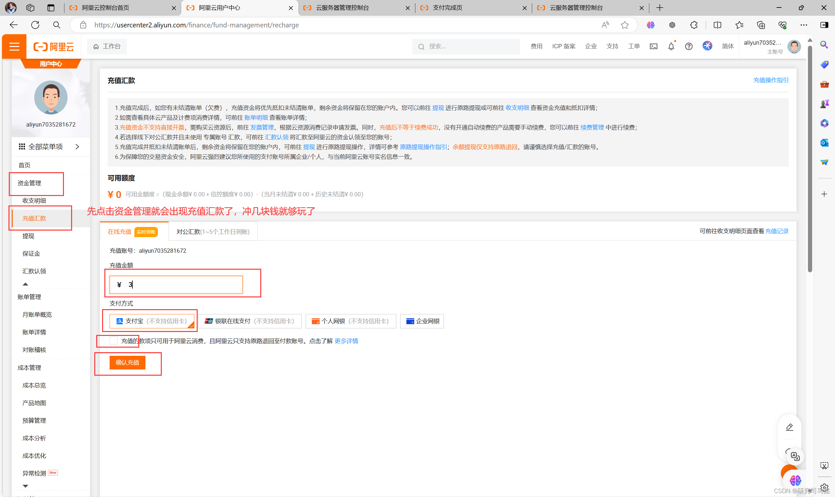Image resolution: width=835 pixels, height=497 pixels.
Task: Open Outlook icon in Edge sidebar
Action: (824, 143)
